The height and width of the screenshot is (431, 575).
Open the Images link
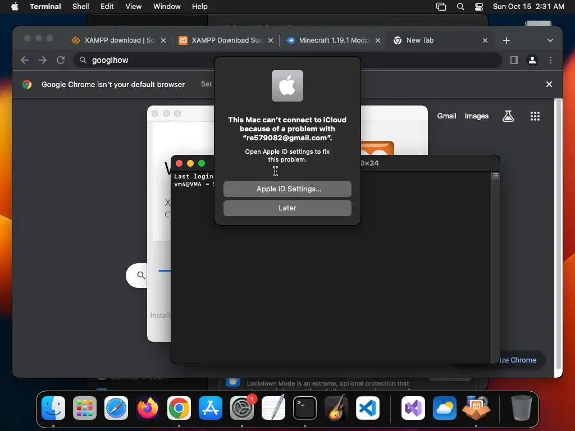476,116
